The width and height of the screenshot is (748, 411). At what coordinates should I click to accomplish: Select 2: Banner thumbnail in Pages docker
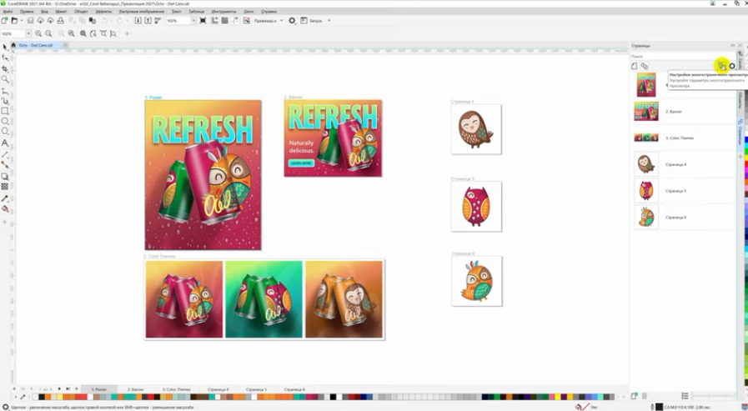[646, 111]
